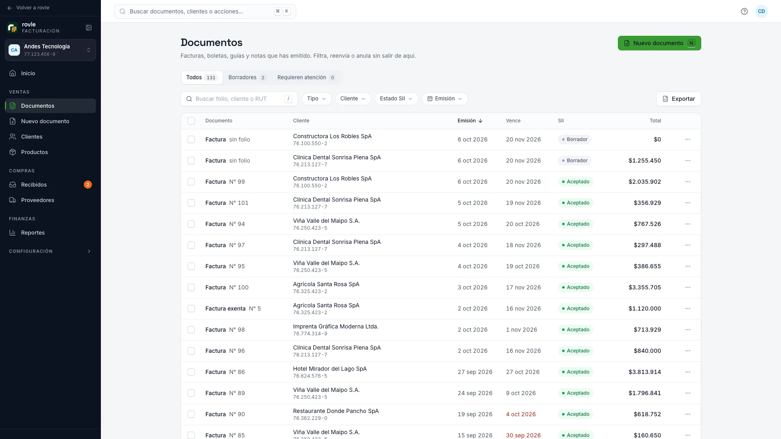781x439 pixels.
Task: Click the Nuevo documento green button
Action: 659,43
